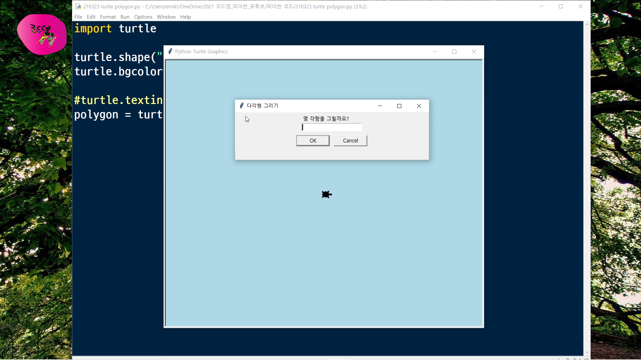Open the Edit menu
The image size is (641, 360).
91,17
